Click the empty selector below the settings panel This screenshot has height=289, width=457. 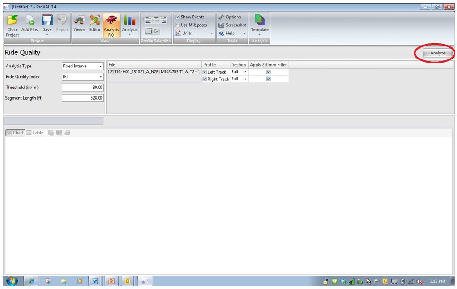(54, 121)
